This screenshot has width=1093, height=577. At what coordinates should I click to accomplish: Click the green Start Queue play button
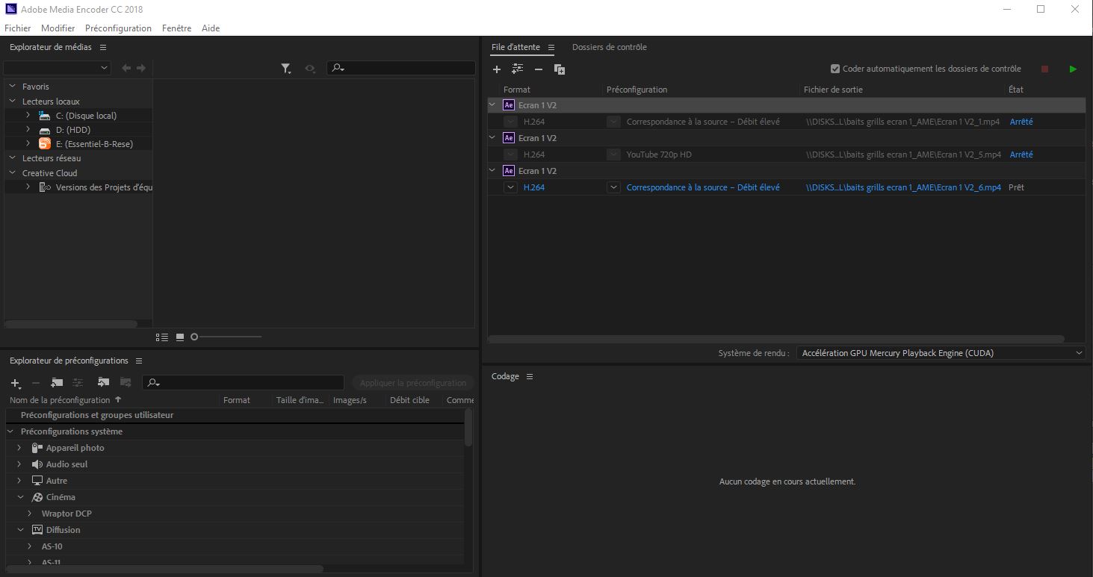[1073, 69]
